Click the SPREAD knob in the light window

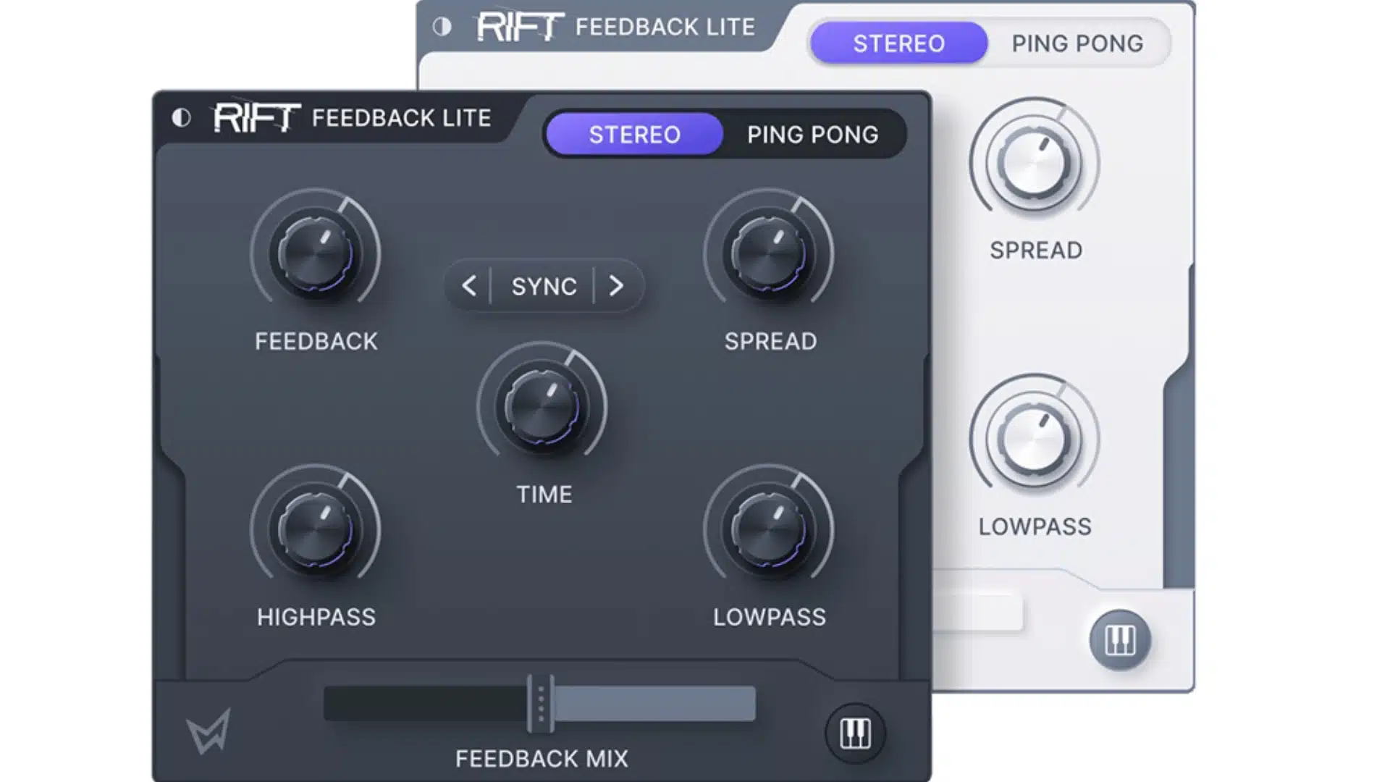pyautogui.click(x=1035, y=163)
